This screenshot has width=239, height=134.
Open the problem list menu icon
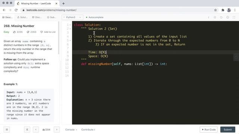pos(7,130)
